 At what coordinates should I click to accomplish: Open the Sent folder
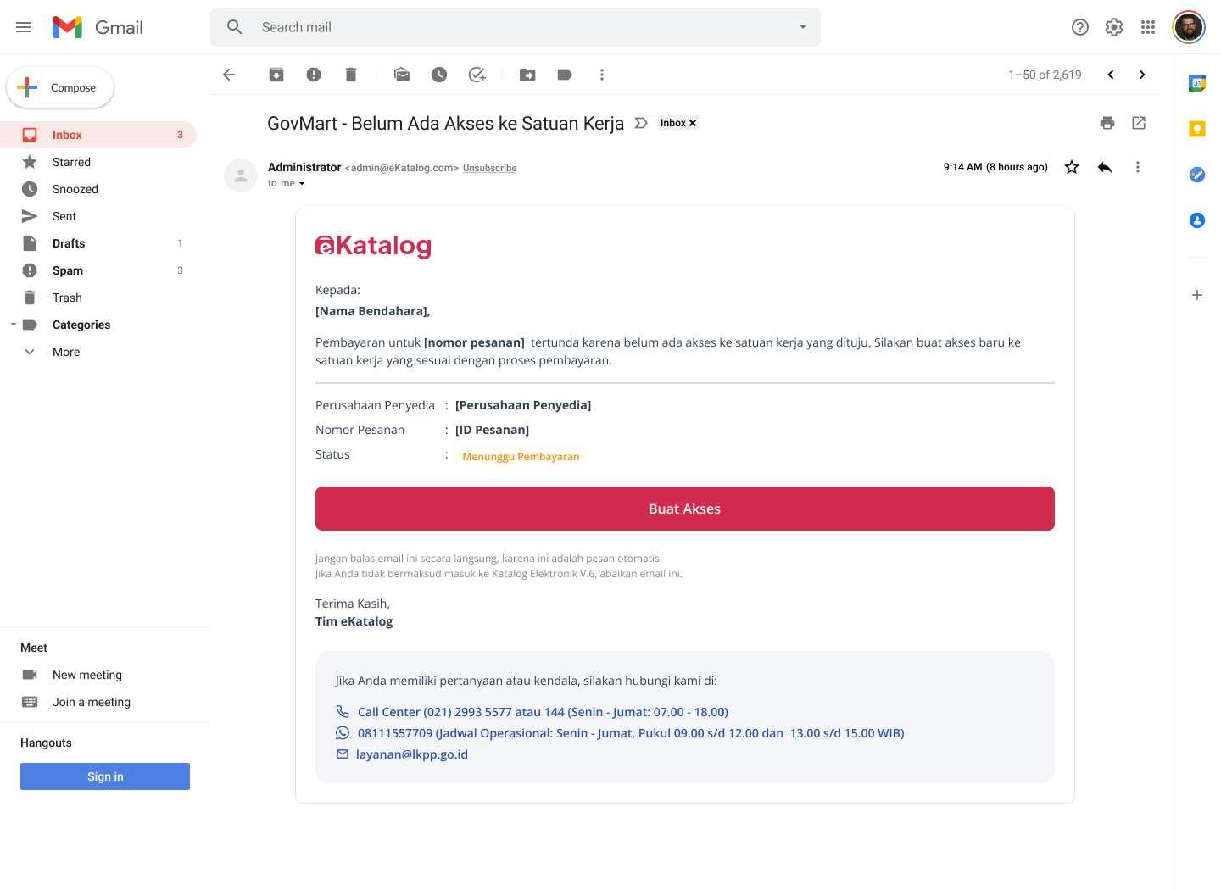[x=98, y=216]
